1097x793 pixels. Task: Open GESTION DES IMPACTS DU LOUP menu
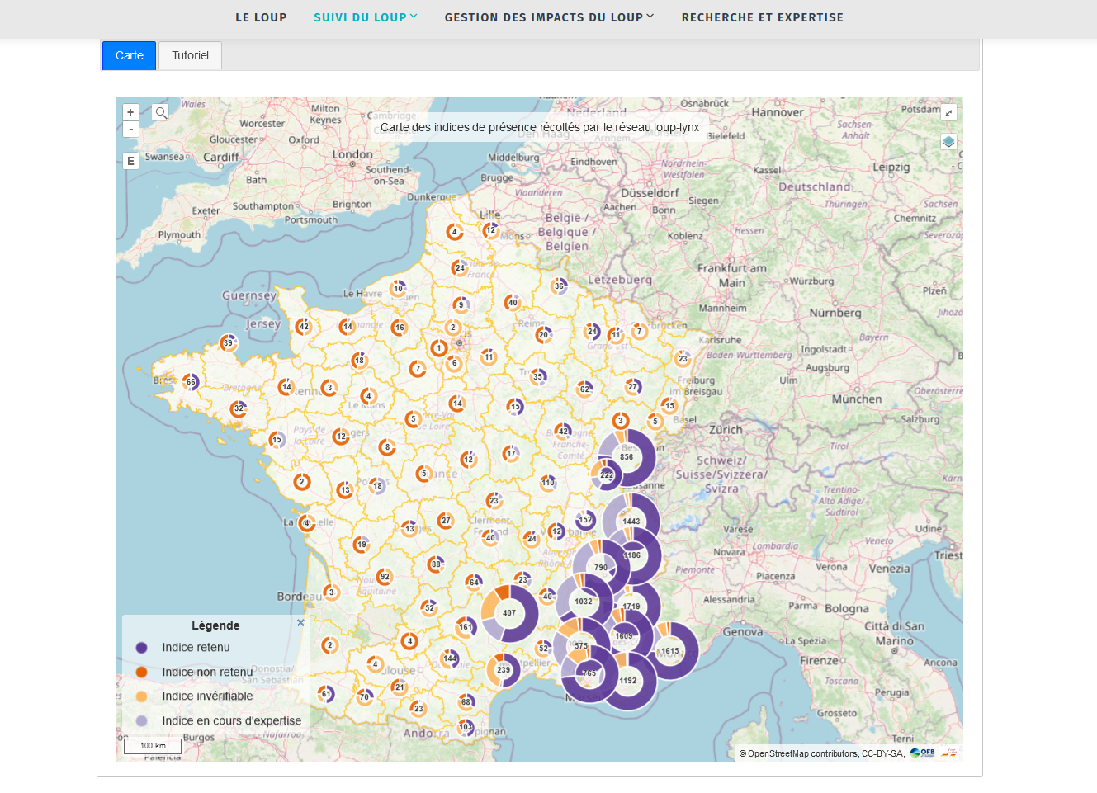tap(543, 17)
